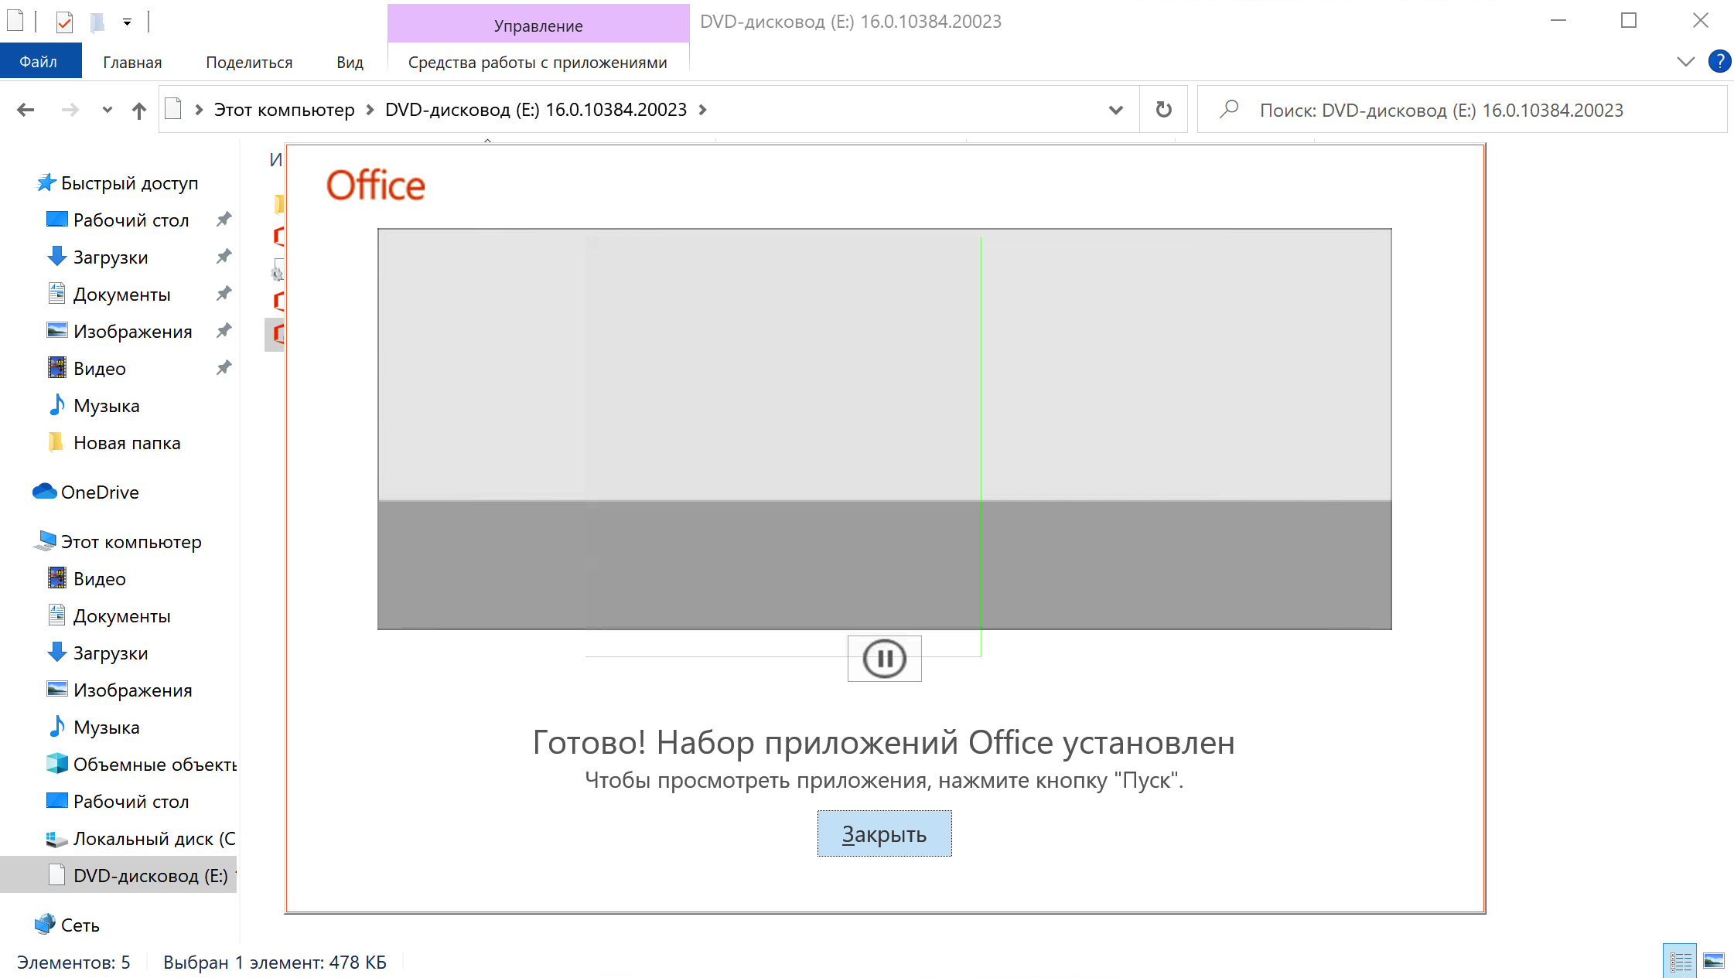Click the installer animation preview area
The width and height of the screenshot is (1734, 978).
click(x=884, y=429)
